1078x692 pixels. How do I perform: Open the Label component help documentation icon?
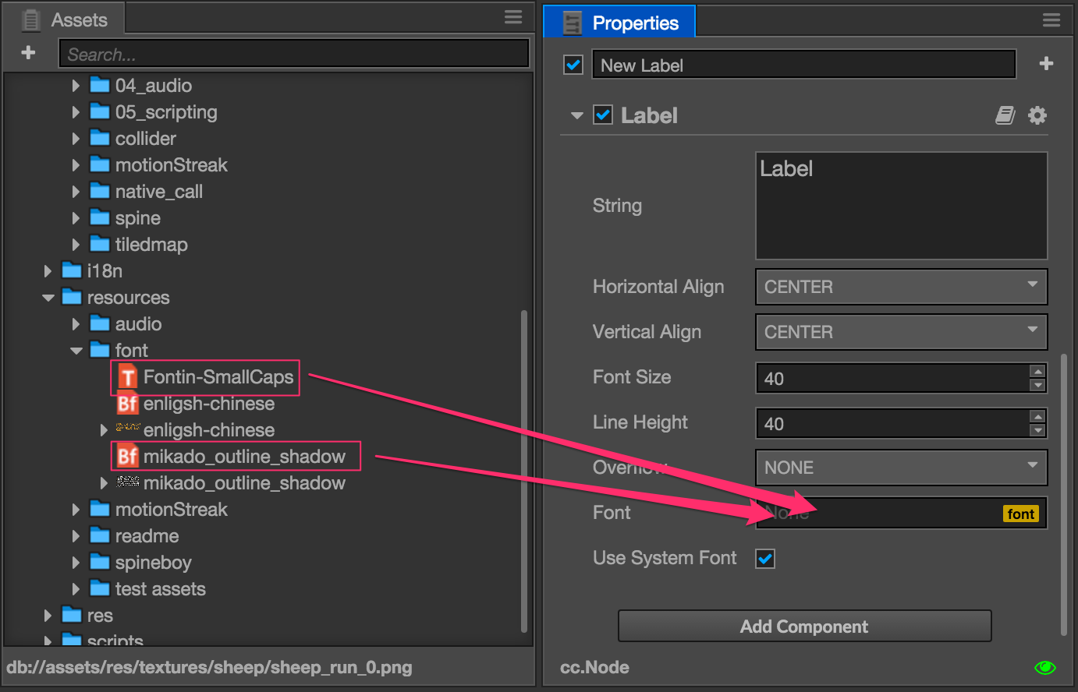(1005, 115)
